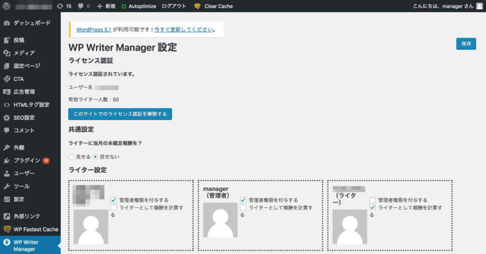Screen dimensions: 486x254
Task: Click the plus 新規 new content icon
Action: (100, 6)
